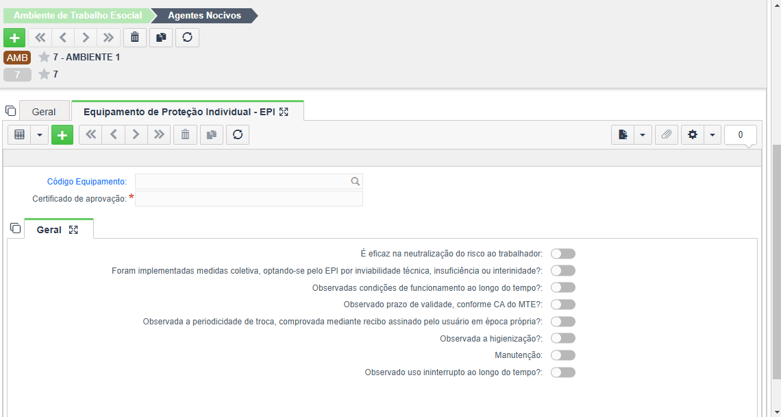Click the vertical scrollbar thumb

[x=776, y=262]
